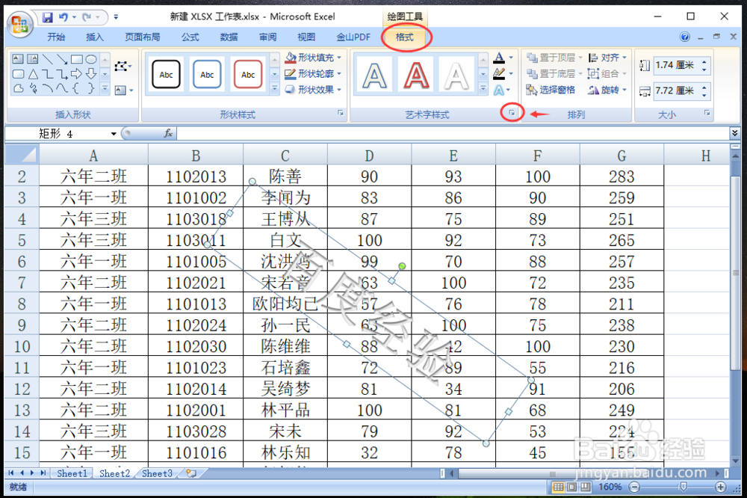Pick the text box shape
The height and width of the screenshot is (498, 747).
pyautogui.click(x=18, y=59)
